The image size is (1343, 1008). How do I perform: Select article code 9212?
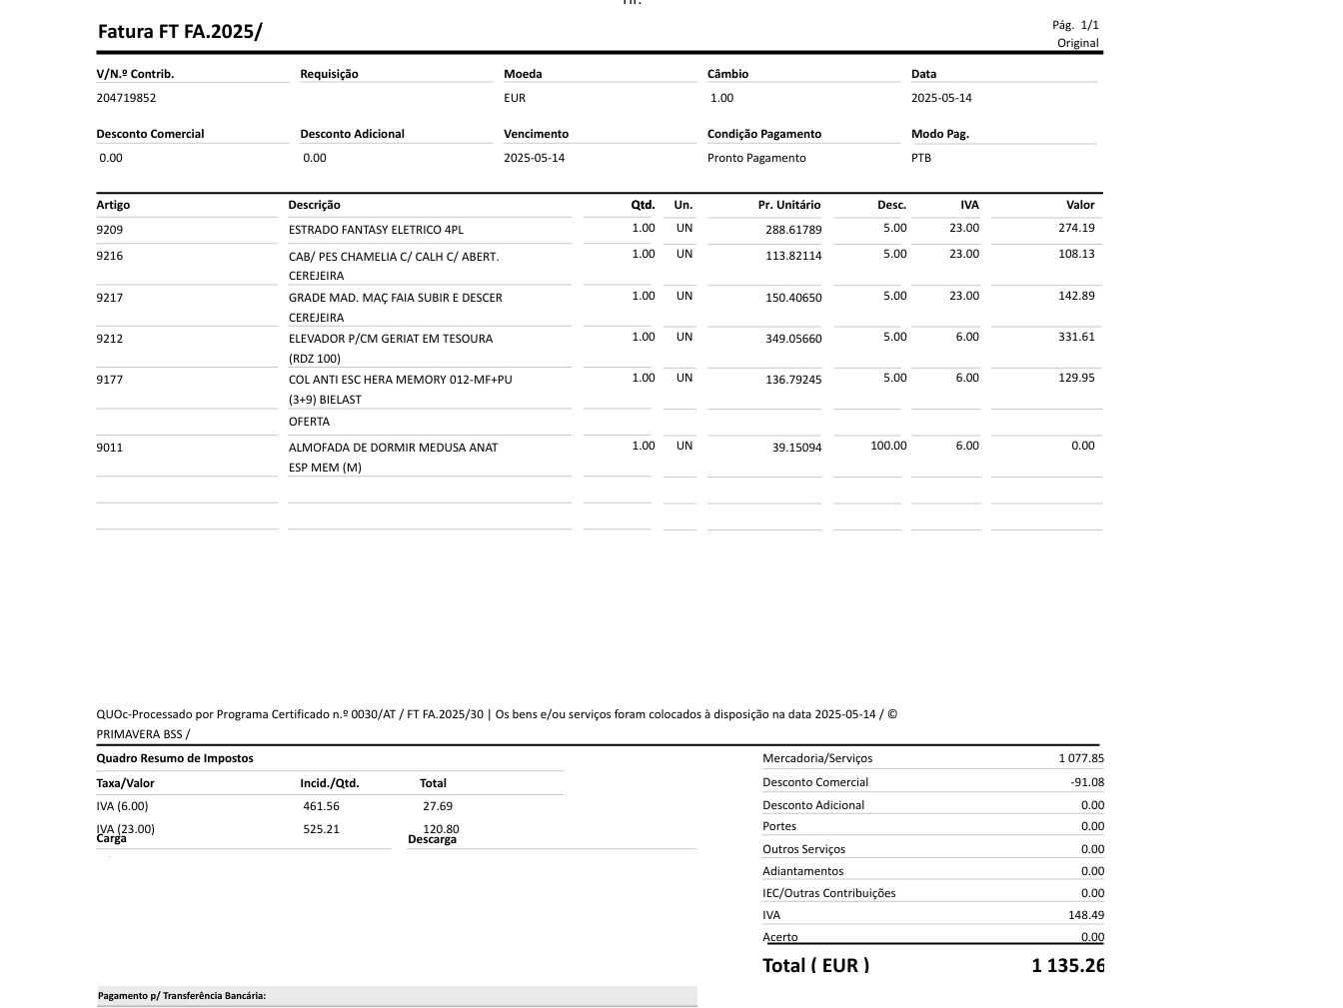coord(110,339)
